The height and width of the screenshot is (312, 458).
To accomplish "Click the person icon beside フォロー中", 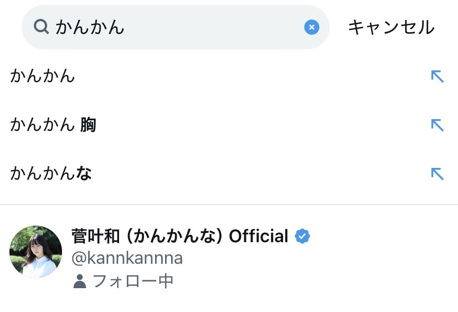I will click(80, 282).
